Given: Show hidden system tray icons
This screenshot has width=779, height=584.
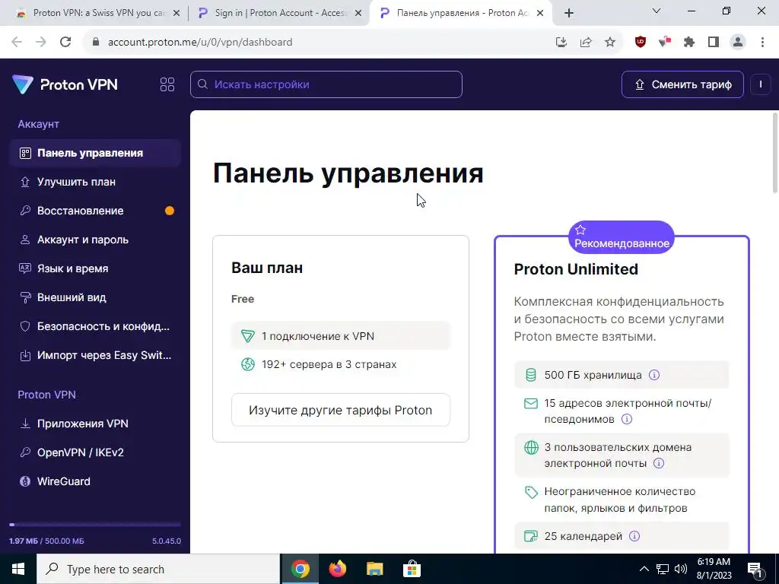Looking at the screenshot, I should coord(644,569).
